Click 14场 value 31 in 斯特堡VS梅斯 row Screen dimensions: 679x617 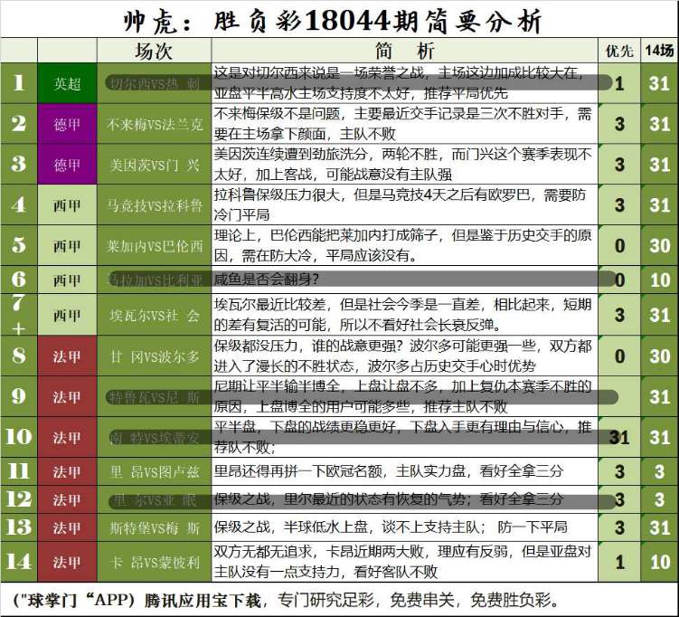coord(659,527)
